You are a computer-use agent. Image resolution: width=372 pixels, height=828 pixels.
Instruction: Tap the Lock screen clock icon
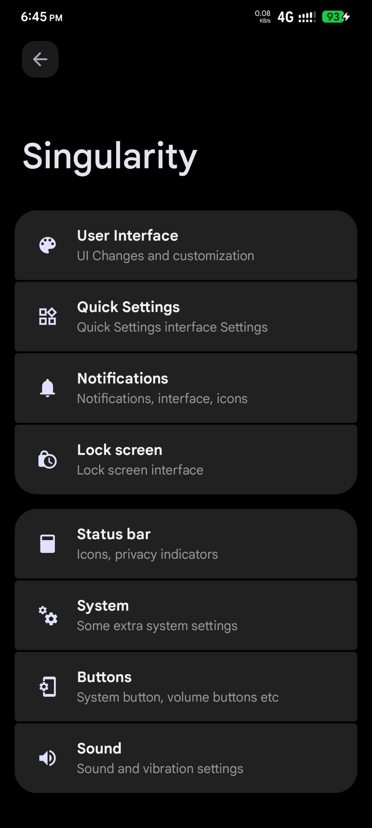click(x=47, y=459)
